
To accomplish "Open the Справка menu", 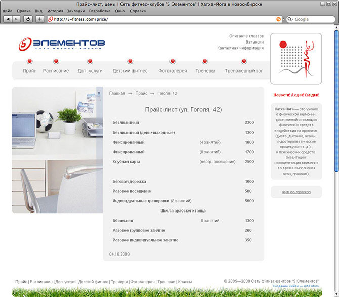I will point(138,11).
